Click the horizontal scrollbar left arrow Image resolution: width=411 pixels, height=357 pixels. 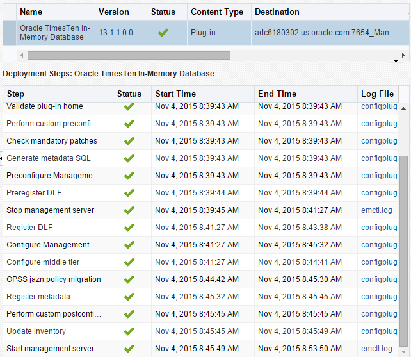click(x=22, y=55)
